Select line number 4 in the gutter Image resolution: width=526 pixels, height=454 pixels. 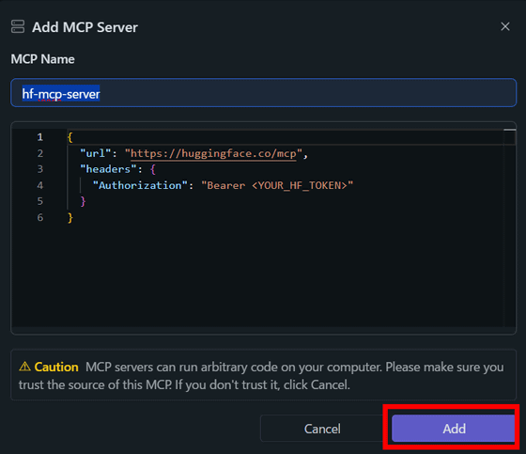coord(39,185)
